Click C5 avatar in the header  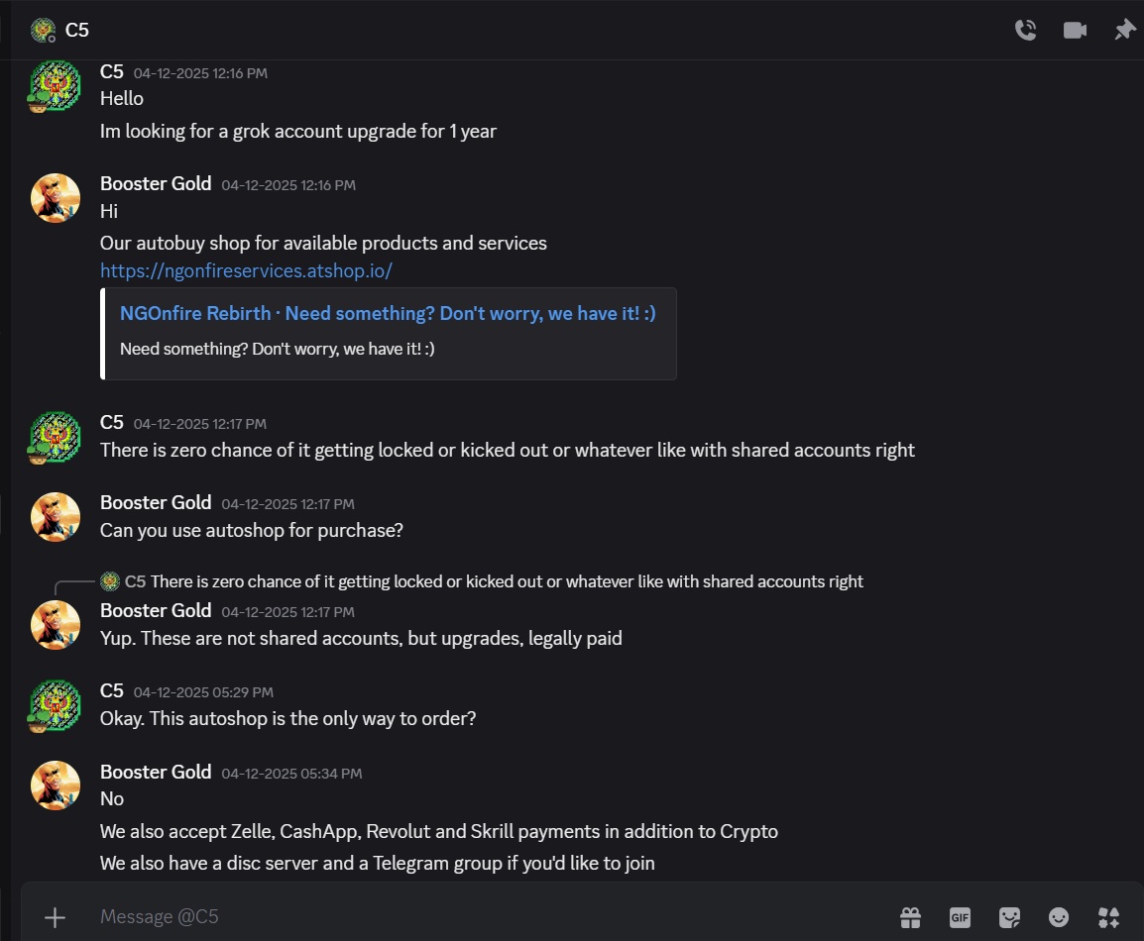[x=43, y=30]
